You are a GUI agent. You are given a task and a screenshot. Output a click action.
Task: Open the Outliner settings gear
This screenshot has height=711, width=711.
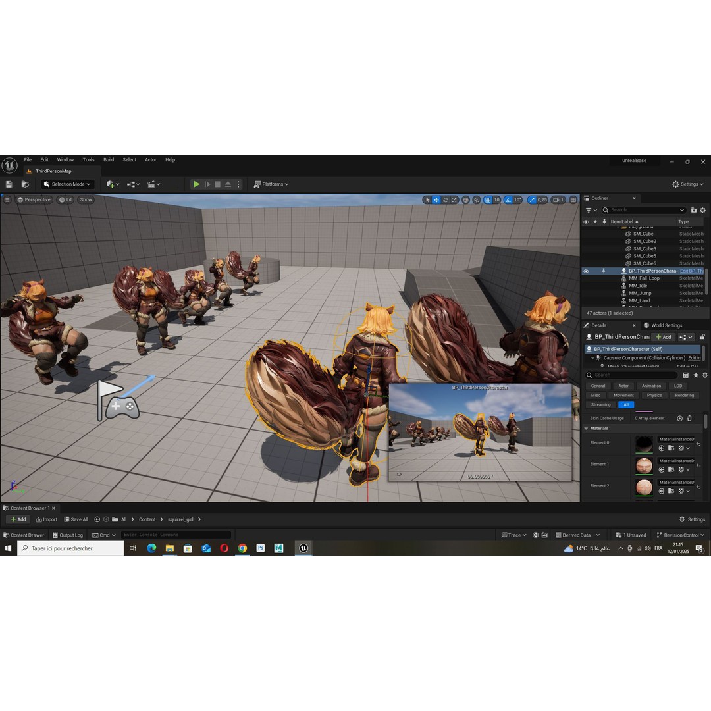pos(703,210)
